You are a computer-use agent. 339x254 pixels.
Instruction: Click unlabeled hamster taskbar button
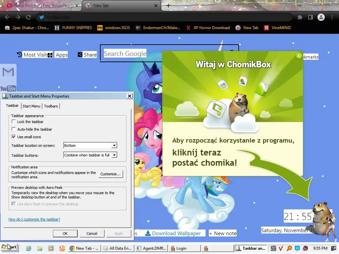[x=218, y=248]
